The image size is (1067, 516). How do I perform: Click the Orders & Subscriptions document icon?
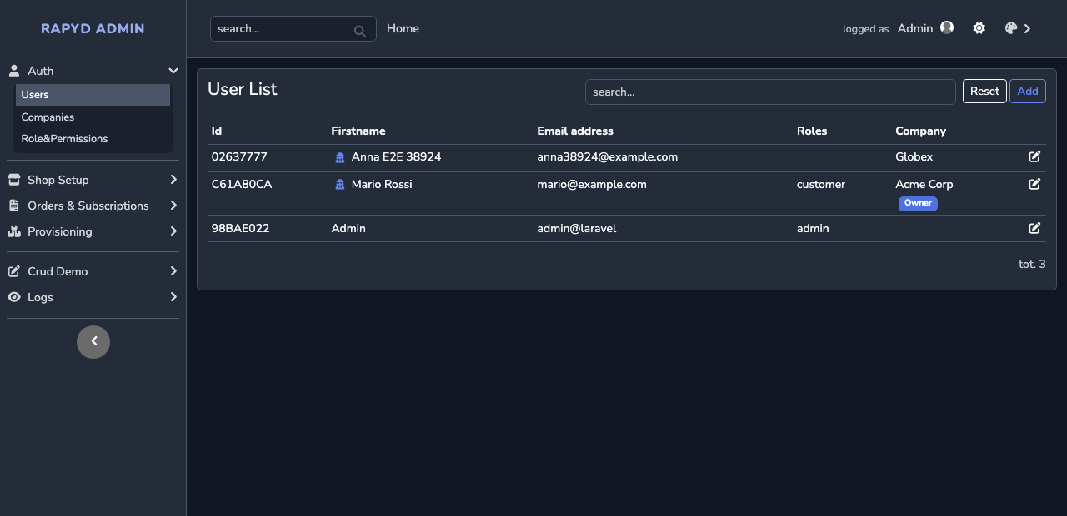pos(14,206)
